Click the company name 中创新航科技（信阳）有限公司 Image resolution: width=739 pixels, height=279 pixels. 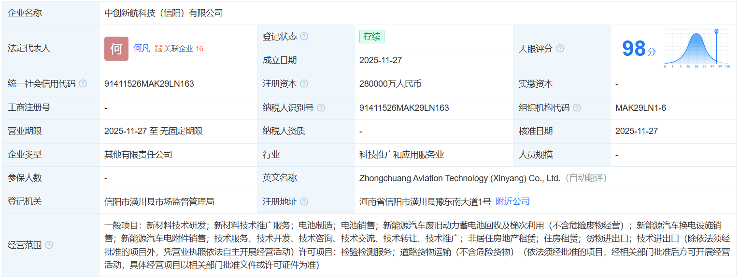coord(164,13)
